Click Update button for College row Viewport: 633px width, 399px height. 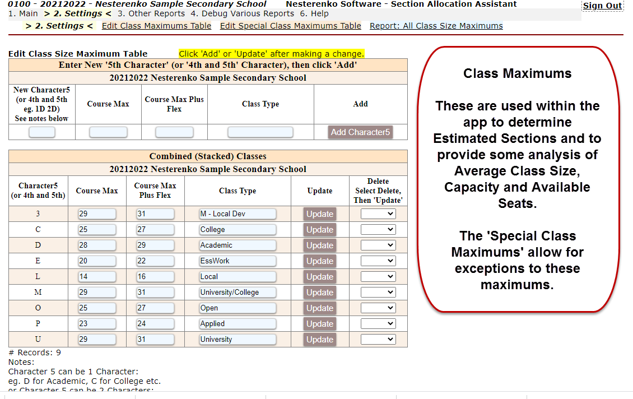point(320,230)
